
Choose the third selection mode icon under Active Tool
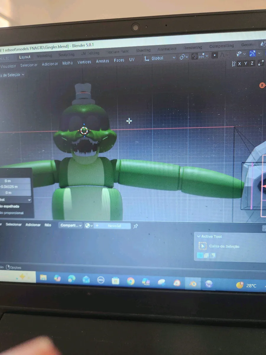click(x=213, y=255)
